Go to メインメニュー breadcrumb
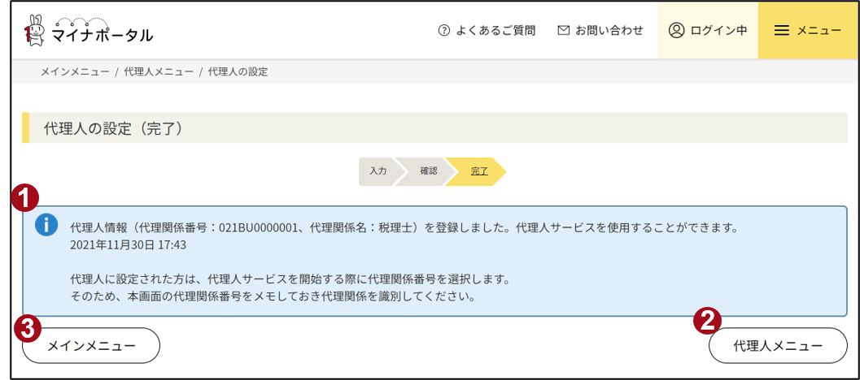The height and width of the screenshot is (380, 860). click(75, 71)
